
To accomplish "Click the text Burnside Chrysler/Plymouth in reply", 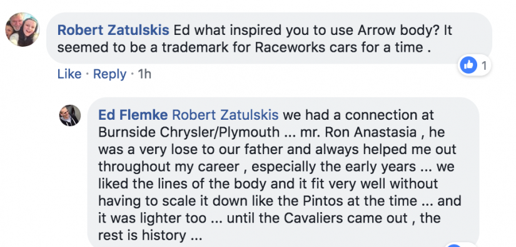I will tap(189, 132).
